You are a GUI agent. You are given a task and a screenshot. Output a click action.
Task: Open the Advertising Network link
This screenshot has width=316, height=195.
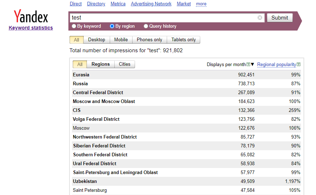click(151, 4)
